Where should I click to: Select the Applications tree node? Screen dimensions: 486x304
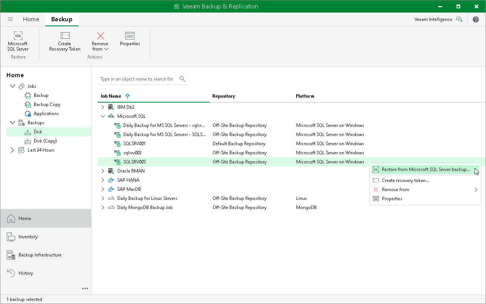click(46, 114)
